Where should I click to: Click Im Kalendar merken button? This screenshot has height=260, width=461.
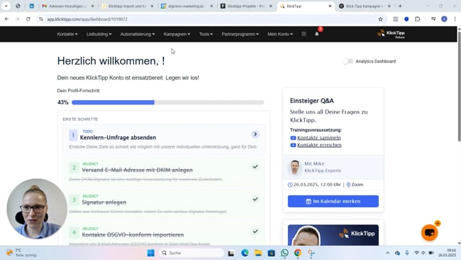click(x=333, y=202)
